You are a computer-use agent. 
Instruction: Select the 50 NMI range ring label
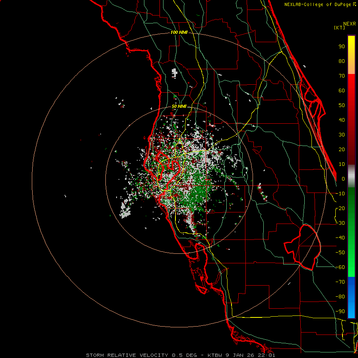179,106
